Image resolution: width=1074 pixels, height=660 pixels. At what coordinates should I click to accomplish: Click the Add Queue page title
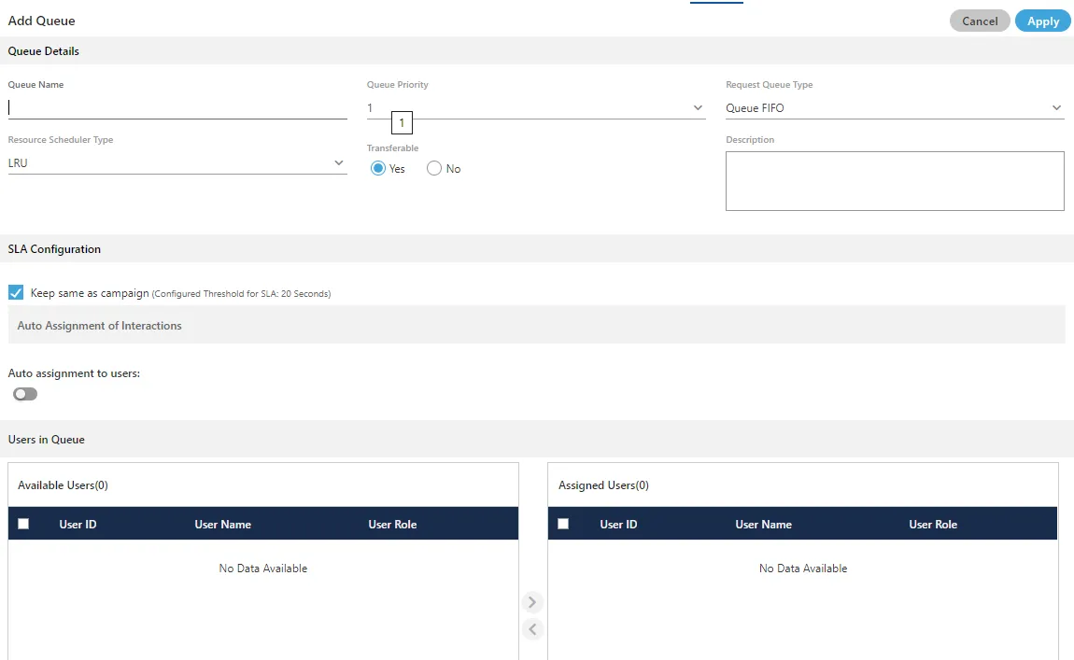(42, 21)
